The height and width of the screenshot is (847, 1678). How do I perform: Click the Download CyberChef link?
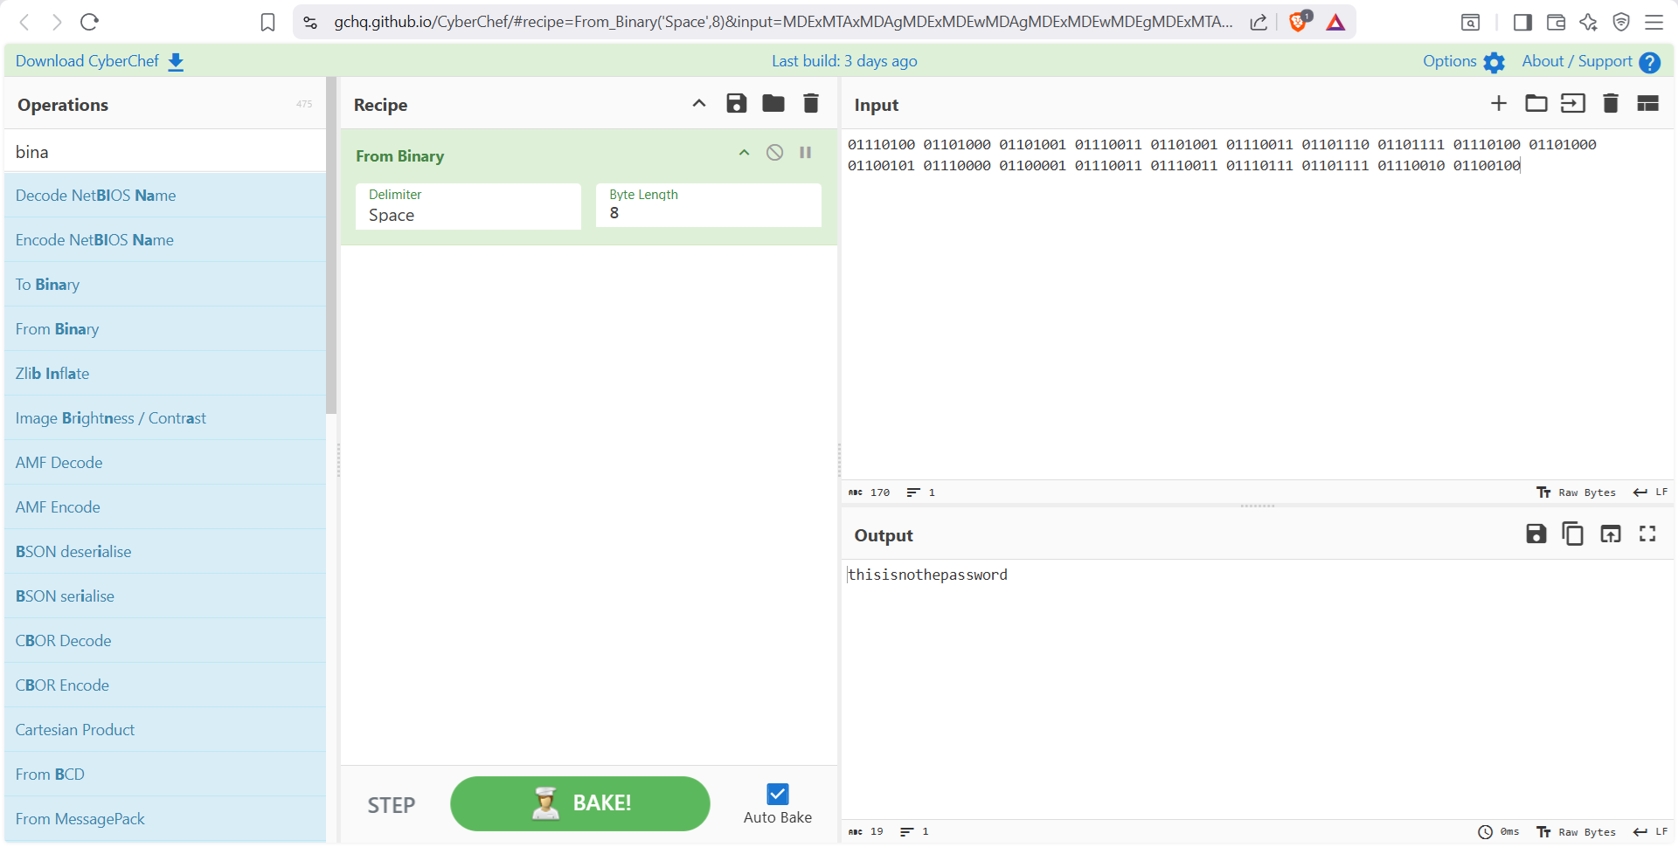pyautogui.click(x=86, y=61)
